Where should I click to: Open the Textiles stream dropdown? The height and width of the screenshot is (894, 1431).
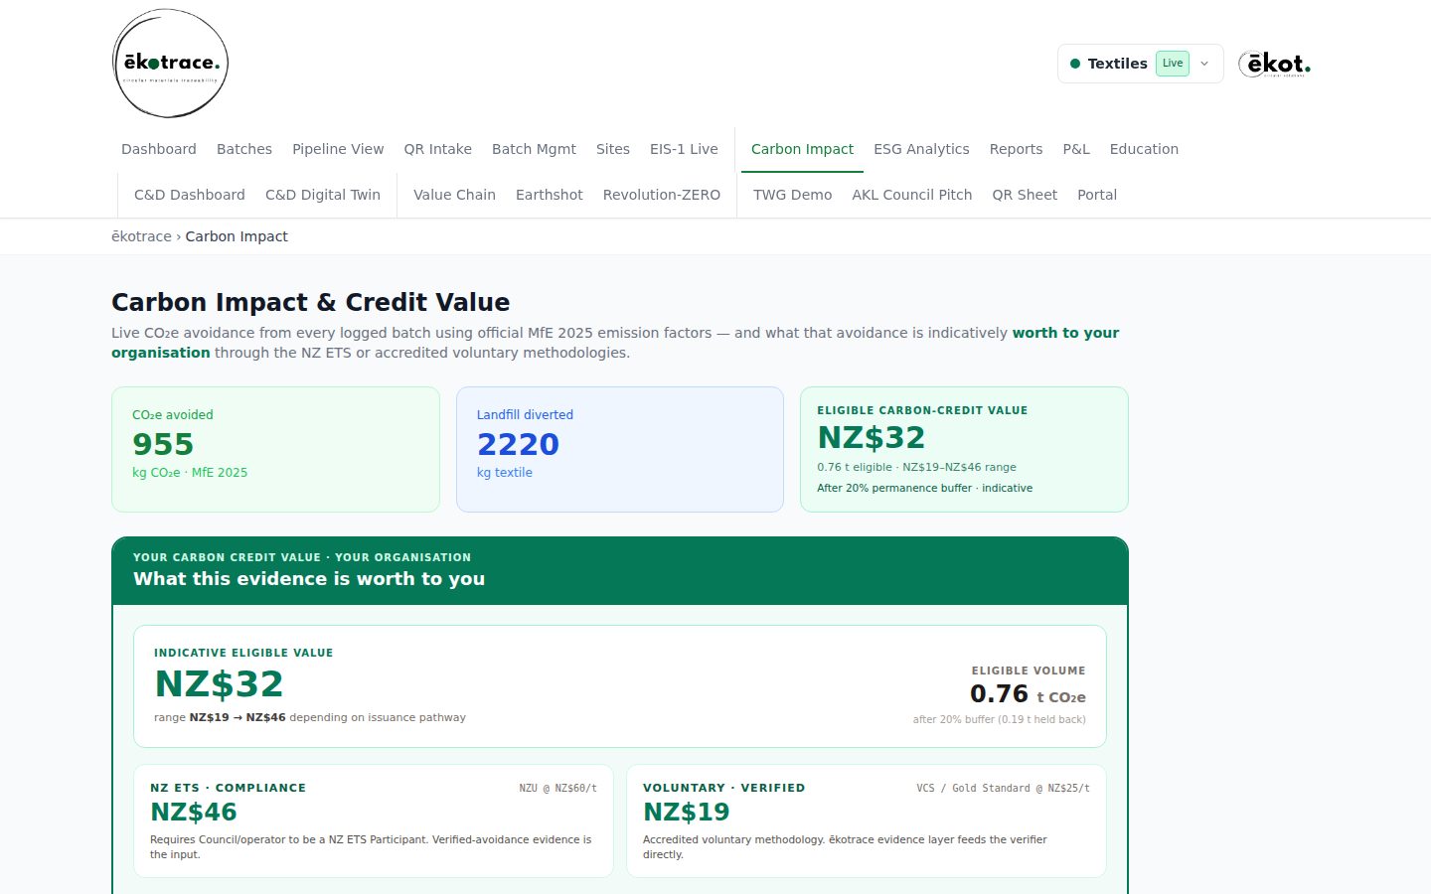click(x=1140, y=64)
